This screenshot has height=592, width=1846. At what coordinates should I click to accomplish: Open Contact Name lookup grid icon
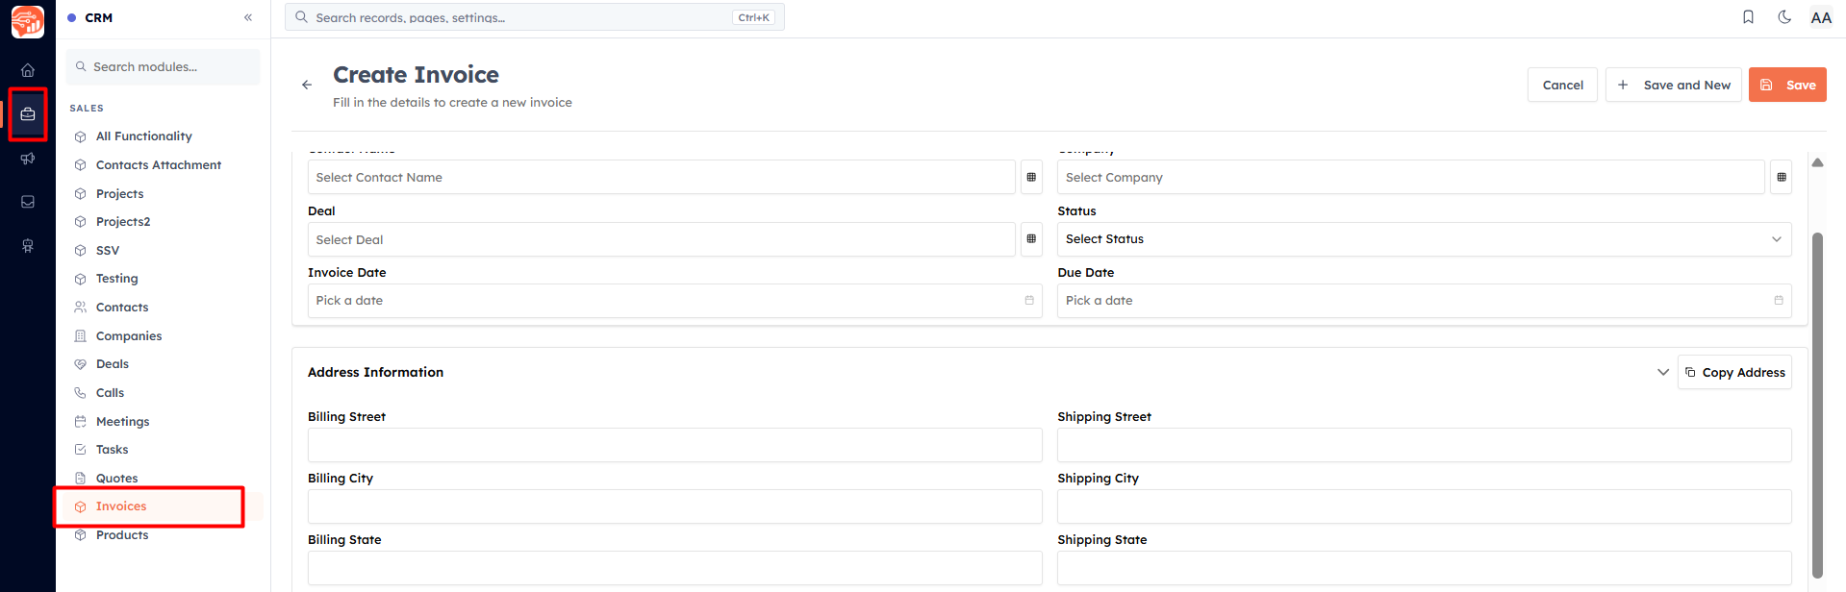tap(1031, 177)
